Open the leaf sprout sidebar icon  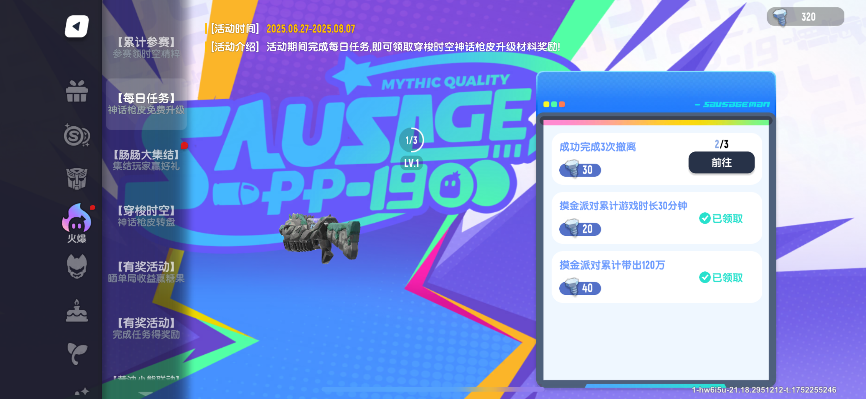pyautogui.click(x=77, y=354)
